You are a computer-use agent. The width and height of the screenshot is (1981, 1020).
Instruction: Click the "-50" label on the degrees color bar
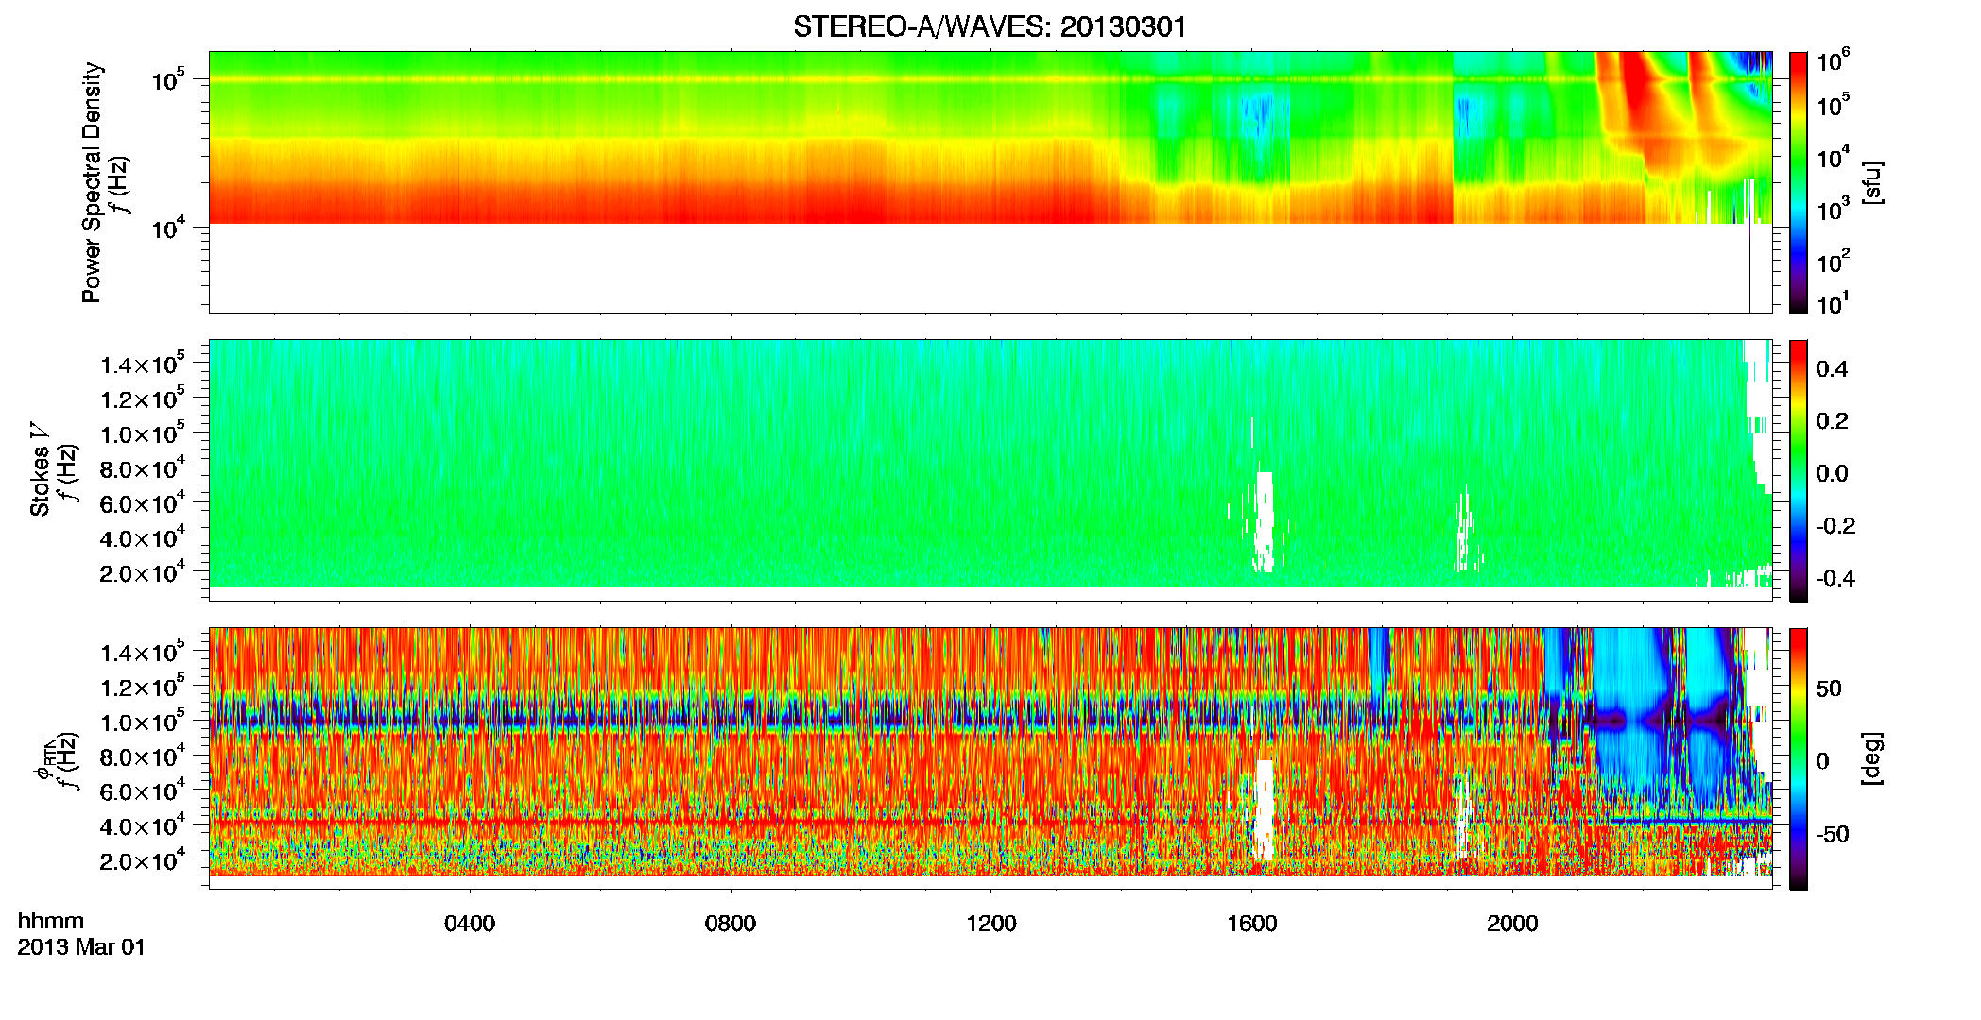(x=1833, y=835)
